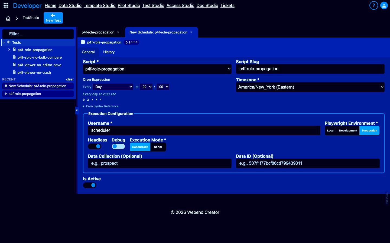Open the Script dropdown

(157, 69)
